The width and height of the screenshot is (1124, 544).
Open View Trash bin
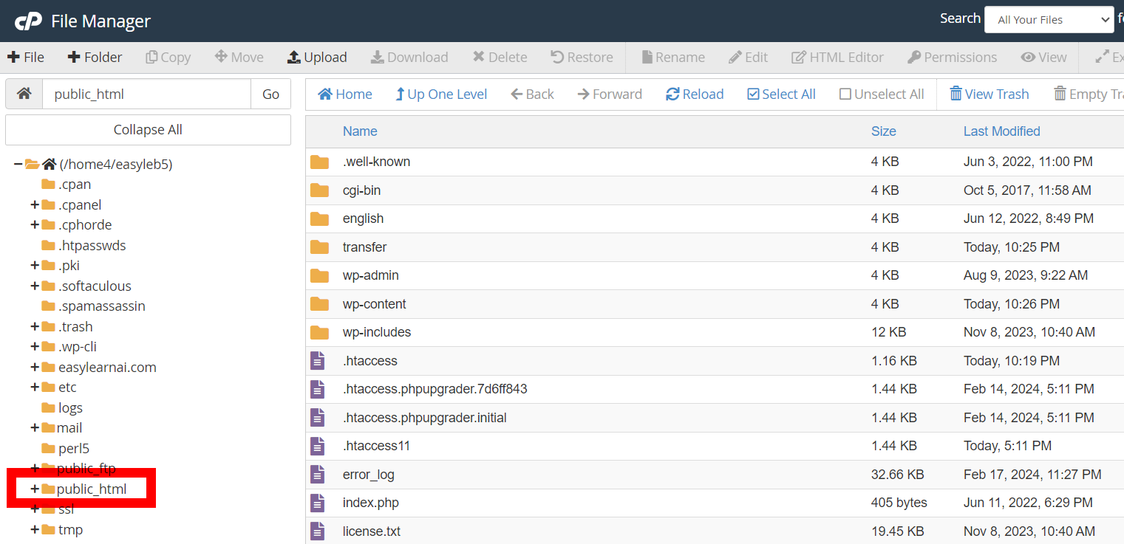click(989, 94)
